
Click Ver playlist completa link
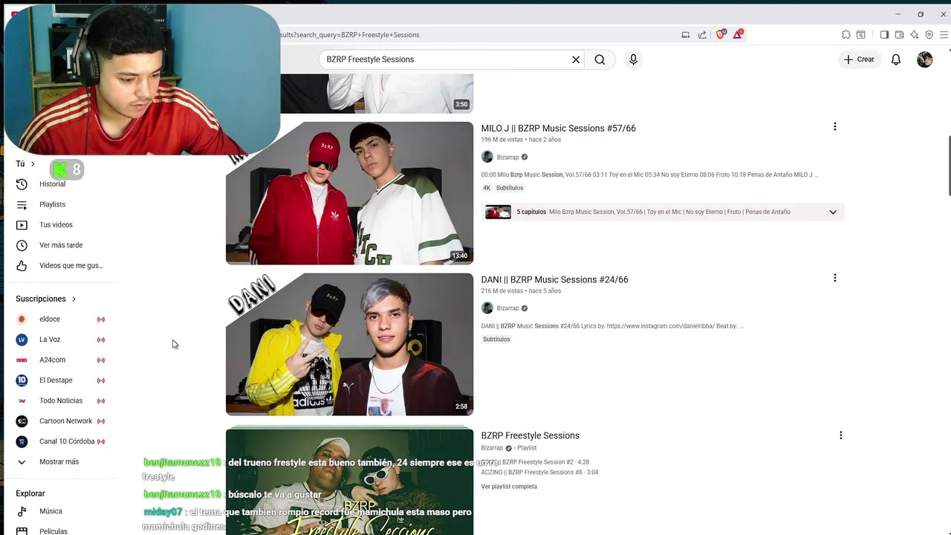509,487
